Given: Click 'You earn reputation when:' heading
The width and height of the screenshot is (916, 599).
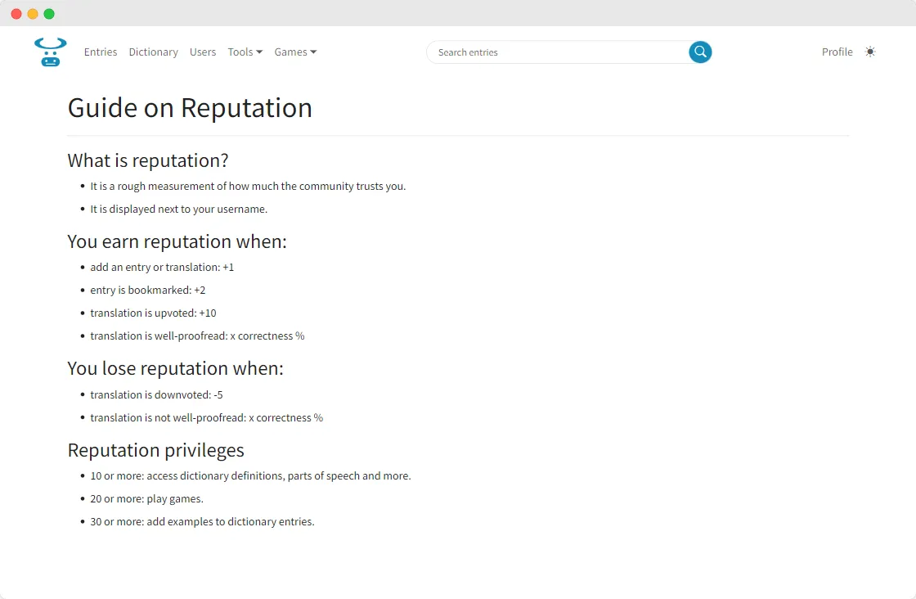Looking at the screenshot, I should (x=177, y=241).
